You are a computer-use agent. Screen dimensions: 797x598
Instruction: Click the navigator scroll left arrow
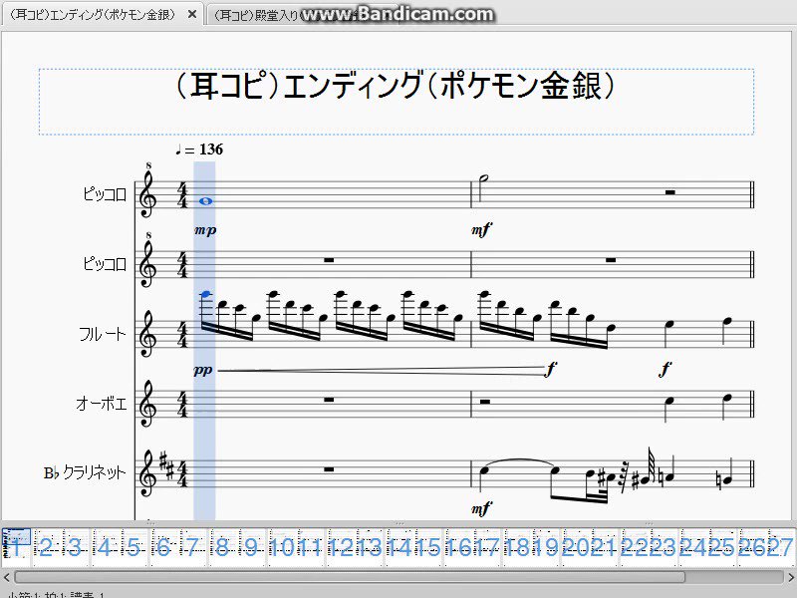click(x=7, y=577)
